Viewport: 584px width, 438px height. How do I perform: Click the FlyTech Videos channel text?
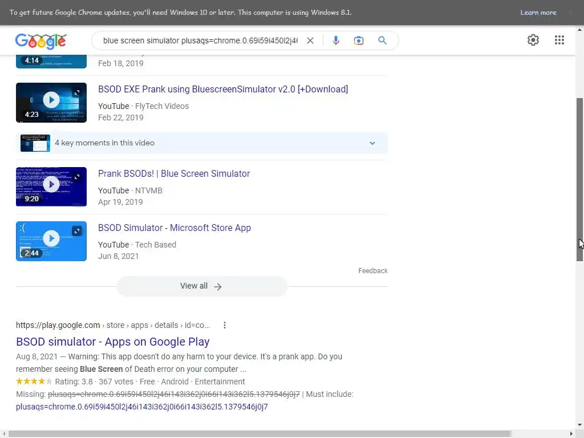(x=161, y=106)
